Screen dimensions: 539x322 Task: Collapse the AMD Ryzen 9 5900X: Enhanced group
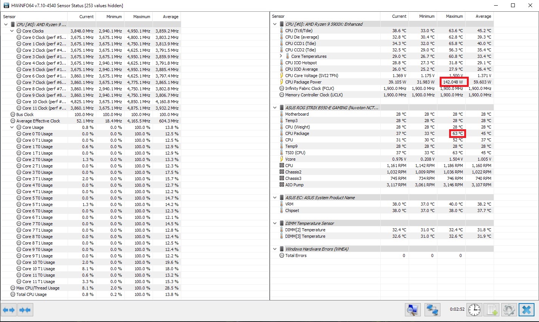coord(275,24)
